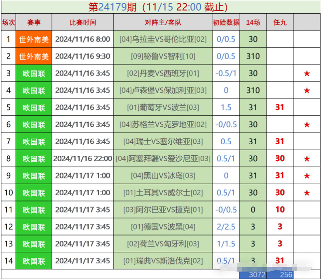Select the 14场 column header

pyautogui.click(x=253, y=22)
